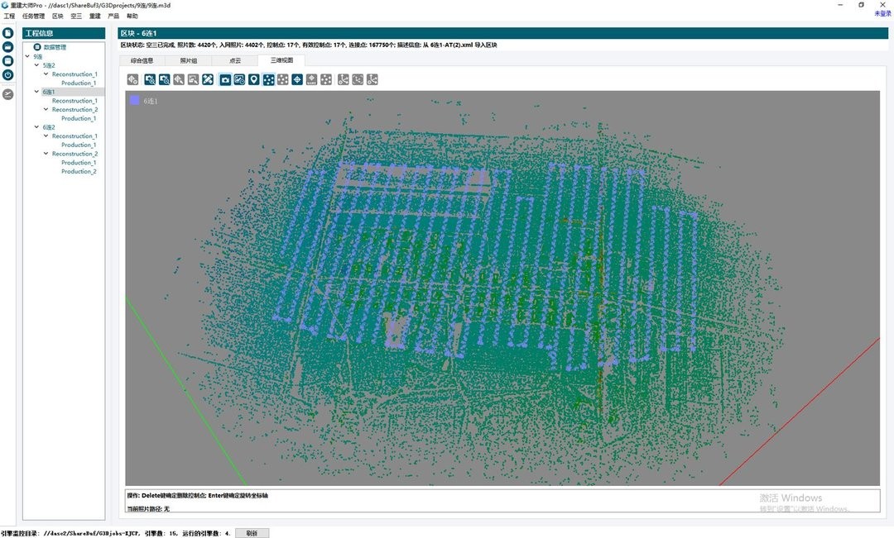Toggle camera position display in 3D view
The image size is (894, 538).
coord(225,79)
